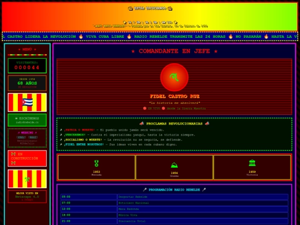Click RADIO REBELDE TRANSMITE LAS 24 HORAS text

click(x=180, y=36)
